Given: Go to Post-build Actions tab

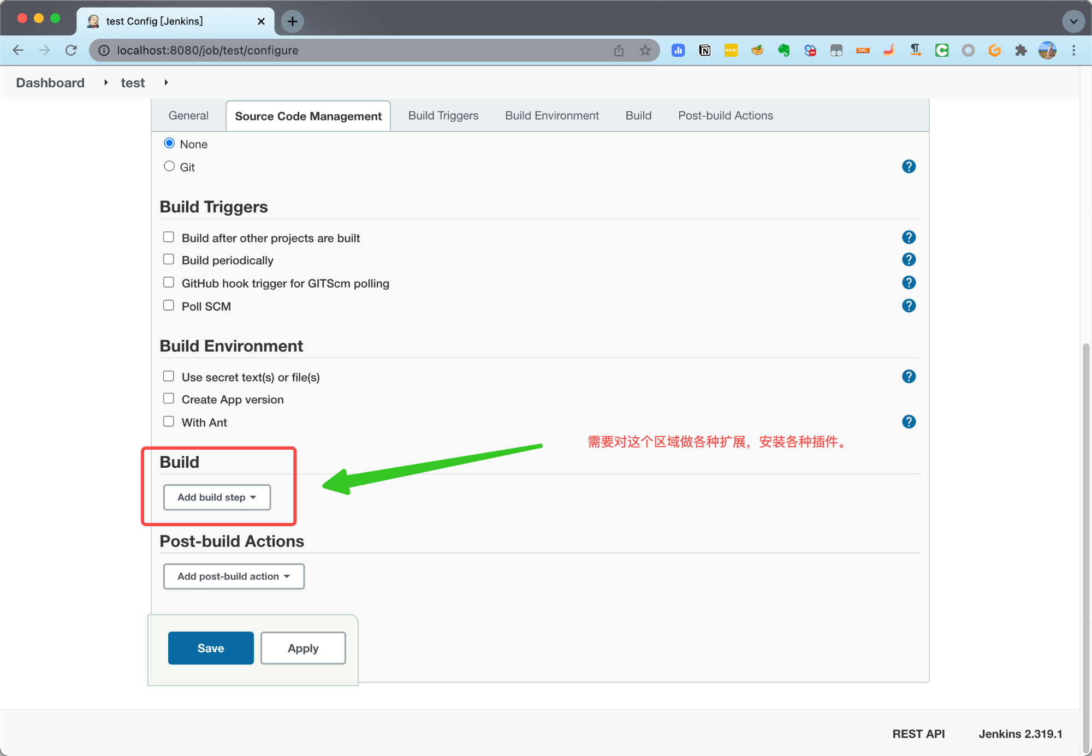Looking at the screenshot, I should point(725,116).
